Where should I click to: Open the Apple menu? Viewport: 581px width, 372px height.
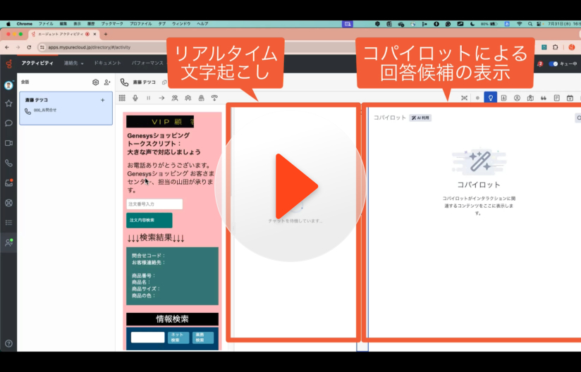point(8,24)
